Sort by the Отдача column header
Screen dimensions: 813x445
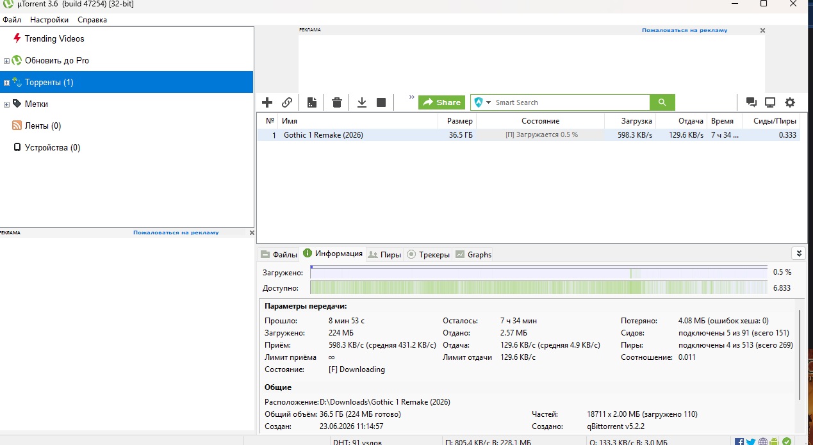coord(681,121)
